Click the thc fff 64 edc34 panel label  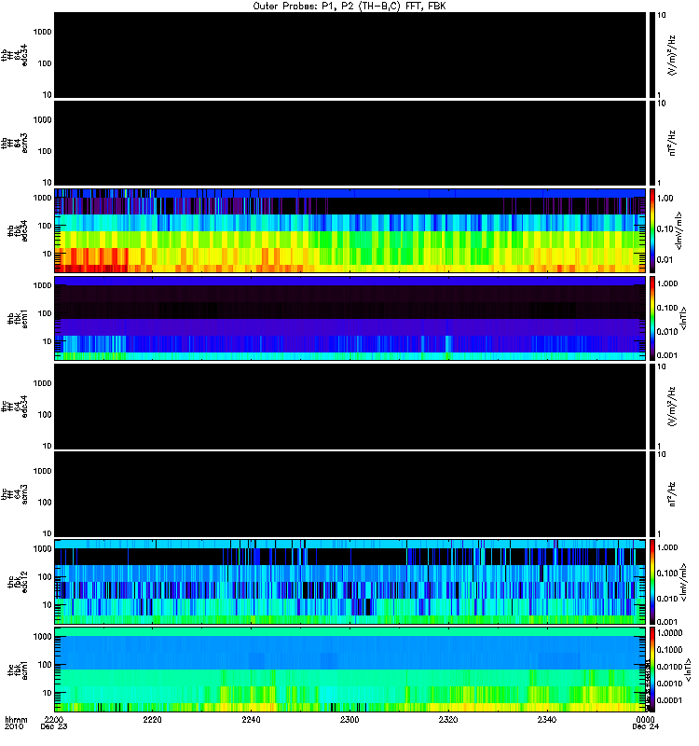[x=15, y=407]
